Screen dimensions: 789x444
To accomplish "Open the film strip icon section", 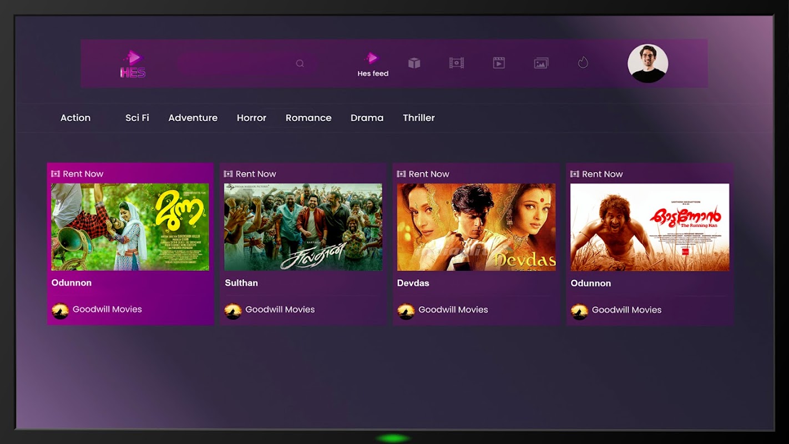I will click(456, 63).
